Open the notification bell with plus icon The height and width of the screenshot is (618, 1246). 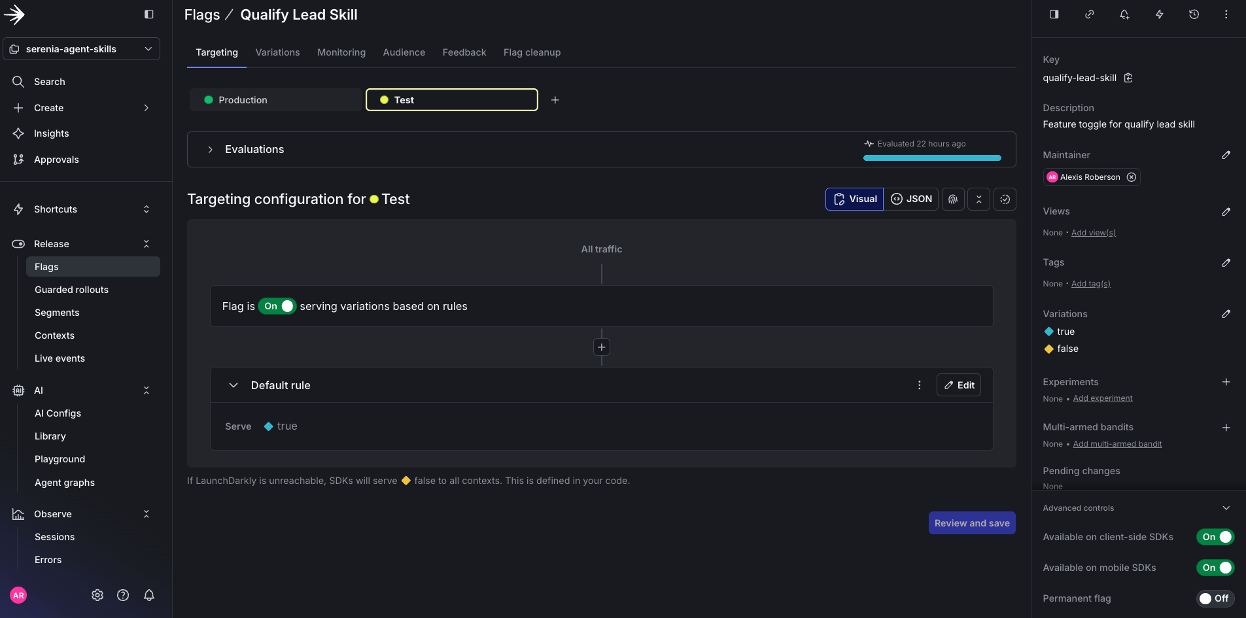(1124, 14)
